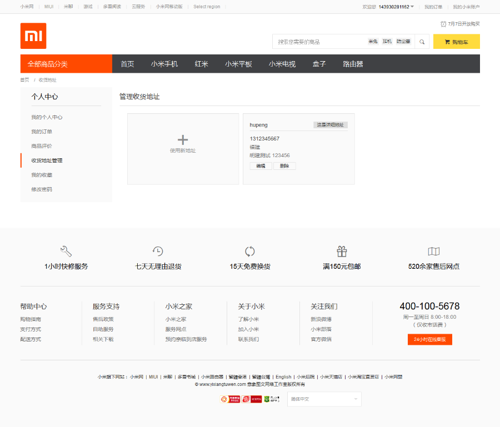Switch to the 小米手机 navigation tab
500x427 pixels.
tap(164, 63)
